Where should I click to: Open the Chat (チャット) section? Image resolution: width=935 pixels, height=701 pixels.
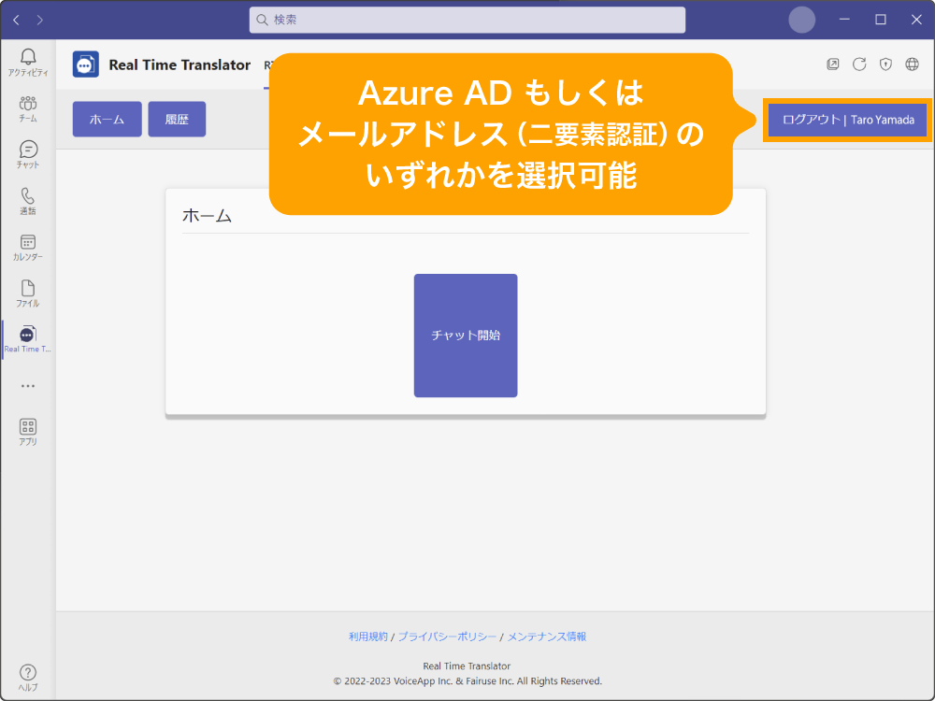click(x=28, y=154)
